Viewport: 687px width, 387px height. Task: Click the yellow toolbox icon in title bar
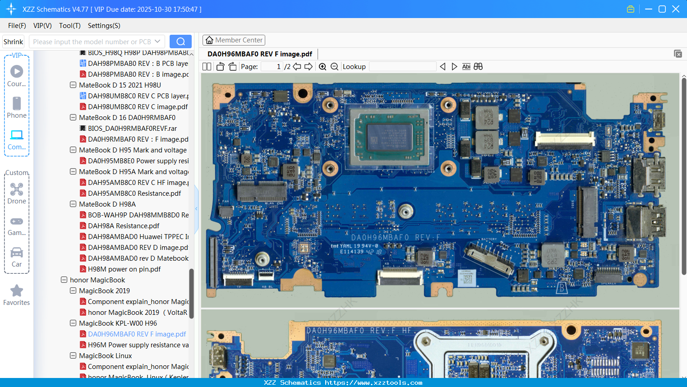click(x=631, y=9)
